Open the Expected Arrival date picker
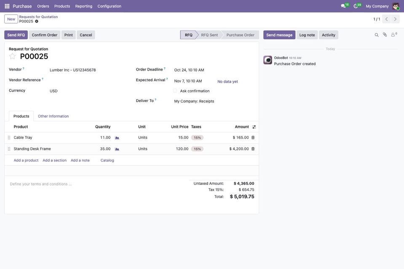404x269 pixels. click(188, 81)
